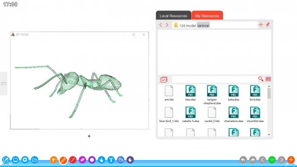Select the purple hexagon shape tool
Image resolution: width=297 pixels, height=167 pixels.
click(92, 160)
